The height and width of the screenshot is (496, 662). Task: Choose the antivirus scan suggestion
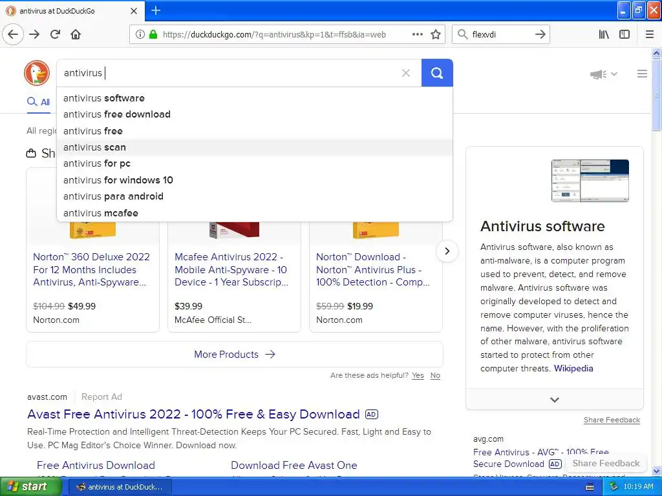point(255,147)
